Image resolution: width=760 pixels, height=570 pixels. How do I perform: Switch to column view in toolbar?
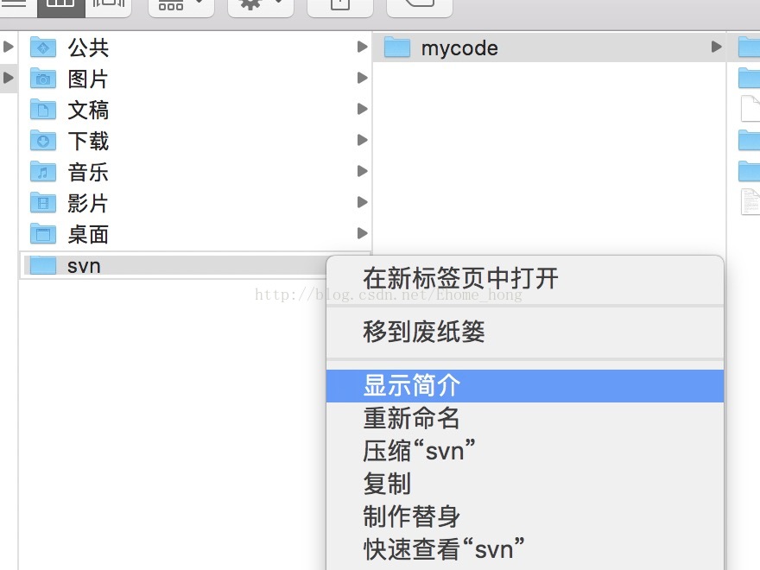pyautogui.click(x=61, y=7)
